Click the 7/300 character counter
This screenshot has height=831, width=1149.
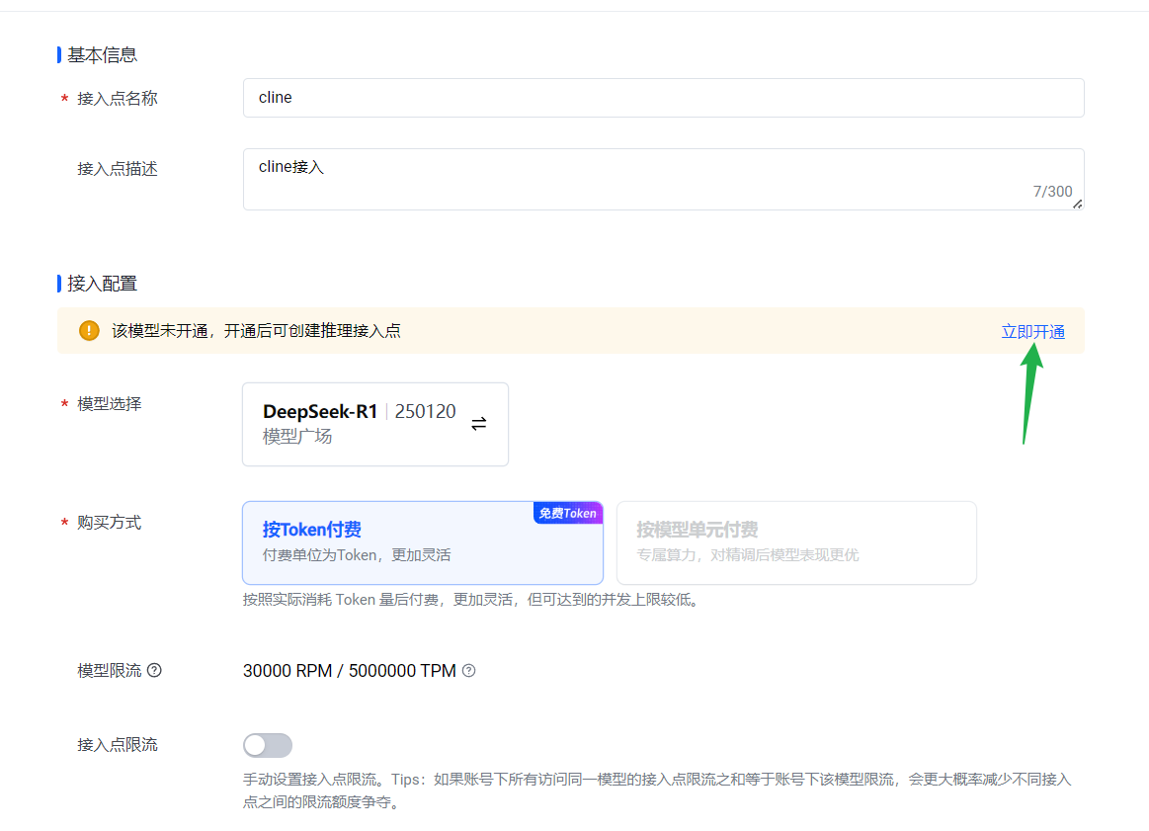pos(1052,192)
